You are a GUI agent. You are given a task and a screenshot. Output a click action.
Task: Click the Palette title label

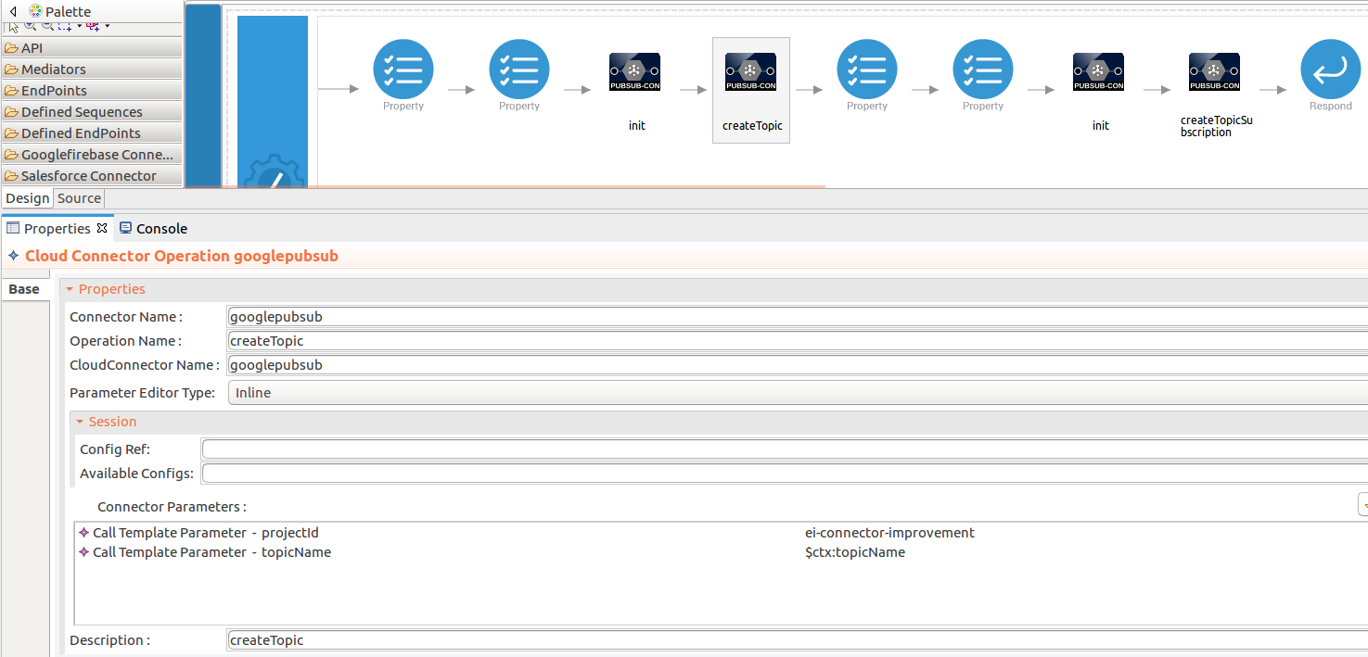point(68,12)
